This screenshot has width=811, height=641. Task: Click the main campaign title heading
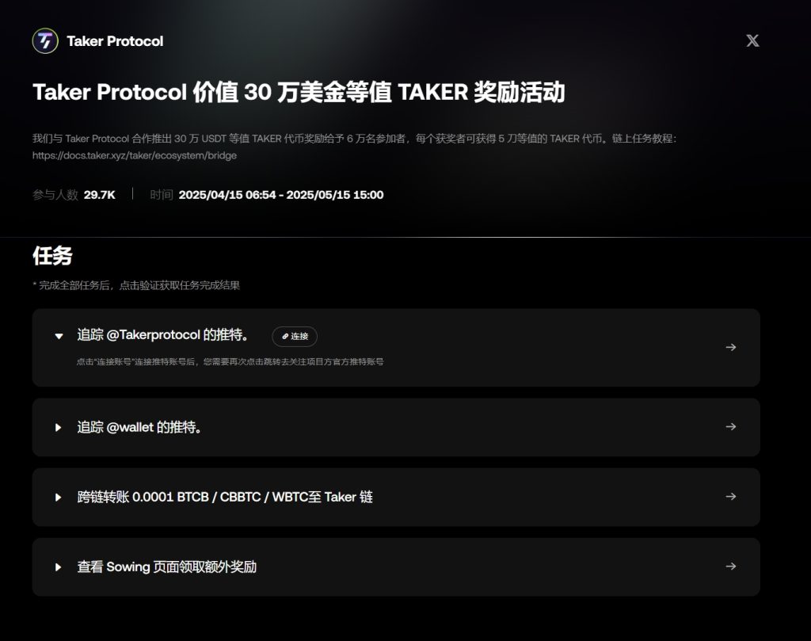(x=299, y=92)
